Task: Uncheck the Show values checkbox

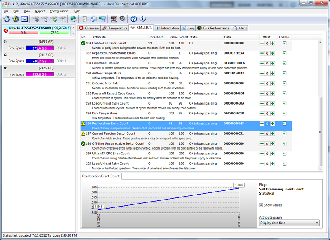Action: (x=261, y=205)
